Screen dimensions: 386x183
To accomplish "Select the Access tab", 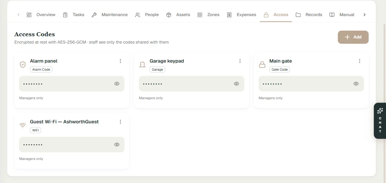I will (x=276, y=15).
